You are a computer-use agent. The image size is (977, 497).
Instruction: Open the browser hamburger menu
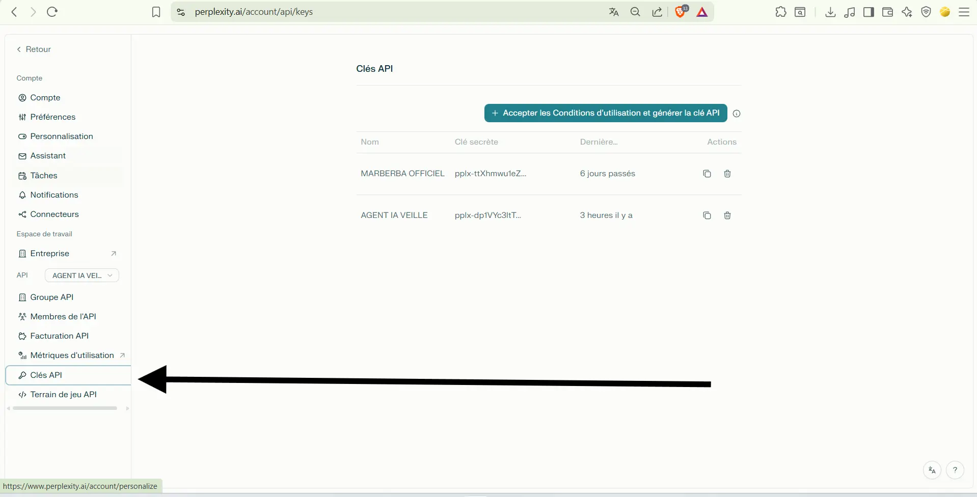964,12
